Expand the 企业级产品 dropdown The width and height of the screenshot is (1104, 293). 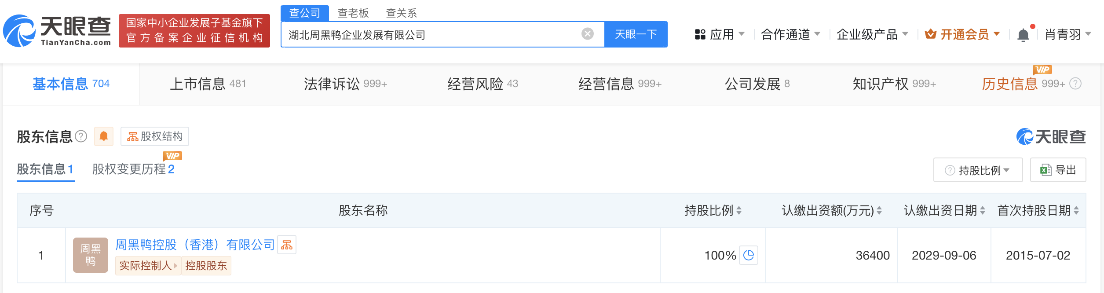point(873,33)
